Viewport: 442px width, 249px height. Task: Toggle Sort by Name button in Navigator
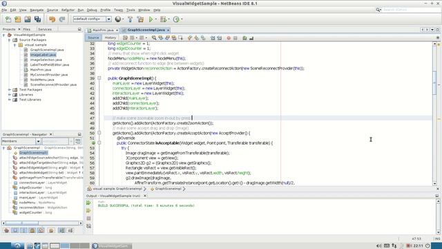pyautogui.click(x=61, y=230)
